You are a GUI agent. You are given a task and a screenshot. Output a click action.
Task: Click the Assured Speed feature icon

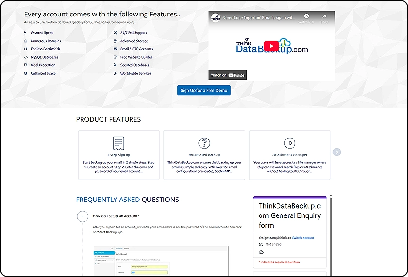(26, 33)
